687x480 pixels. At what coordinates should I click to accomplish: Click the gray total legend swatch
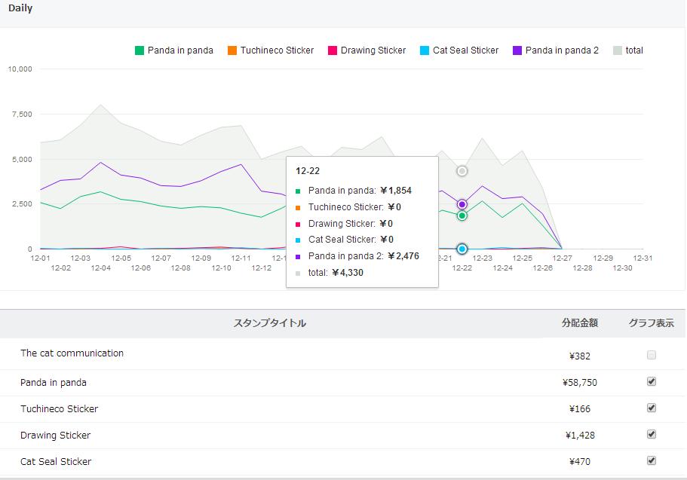[618, 50]
